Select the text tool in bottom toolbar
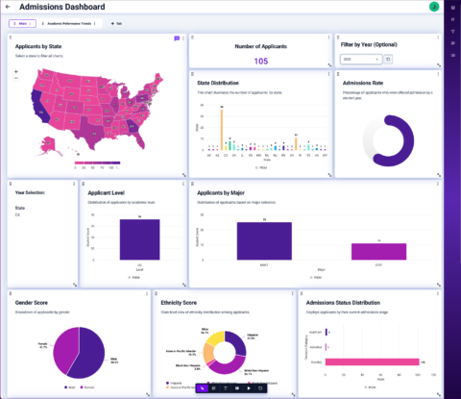This screenshot has width=461, height=399. (226, 388)
